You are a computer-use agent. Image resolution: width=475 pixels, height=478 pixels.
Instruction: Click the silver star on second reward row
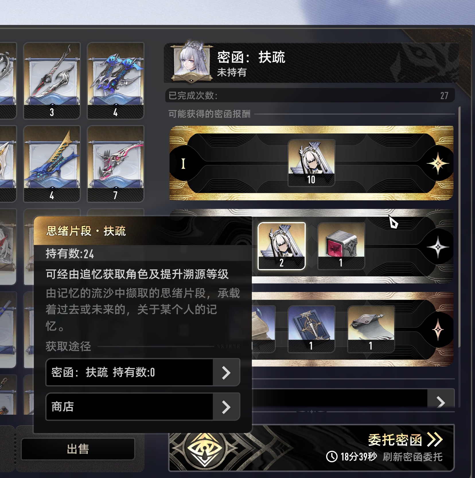coord(438,247)
